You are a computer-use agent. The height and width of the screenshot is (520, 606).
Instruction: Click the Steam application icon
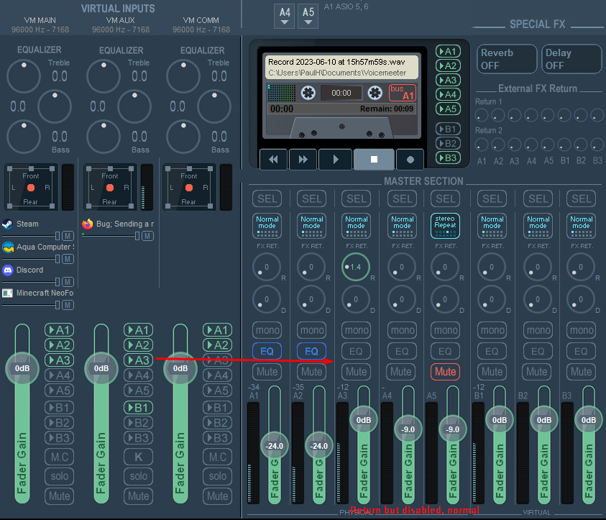click(8, 224)
